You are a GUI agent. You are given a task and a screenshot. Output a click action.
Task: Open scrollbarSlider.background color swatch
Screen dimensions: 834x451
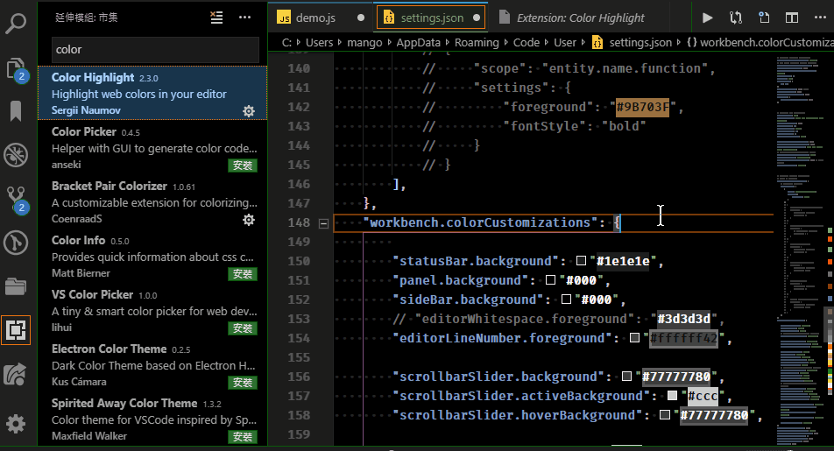(626, 376)
